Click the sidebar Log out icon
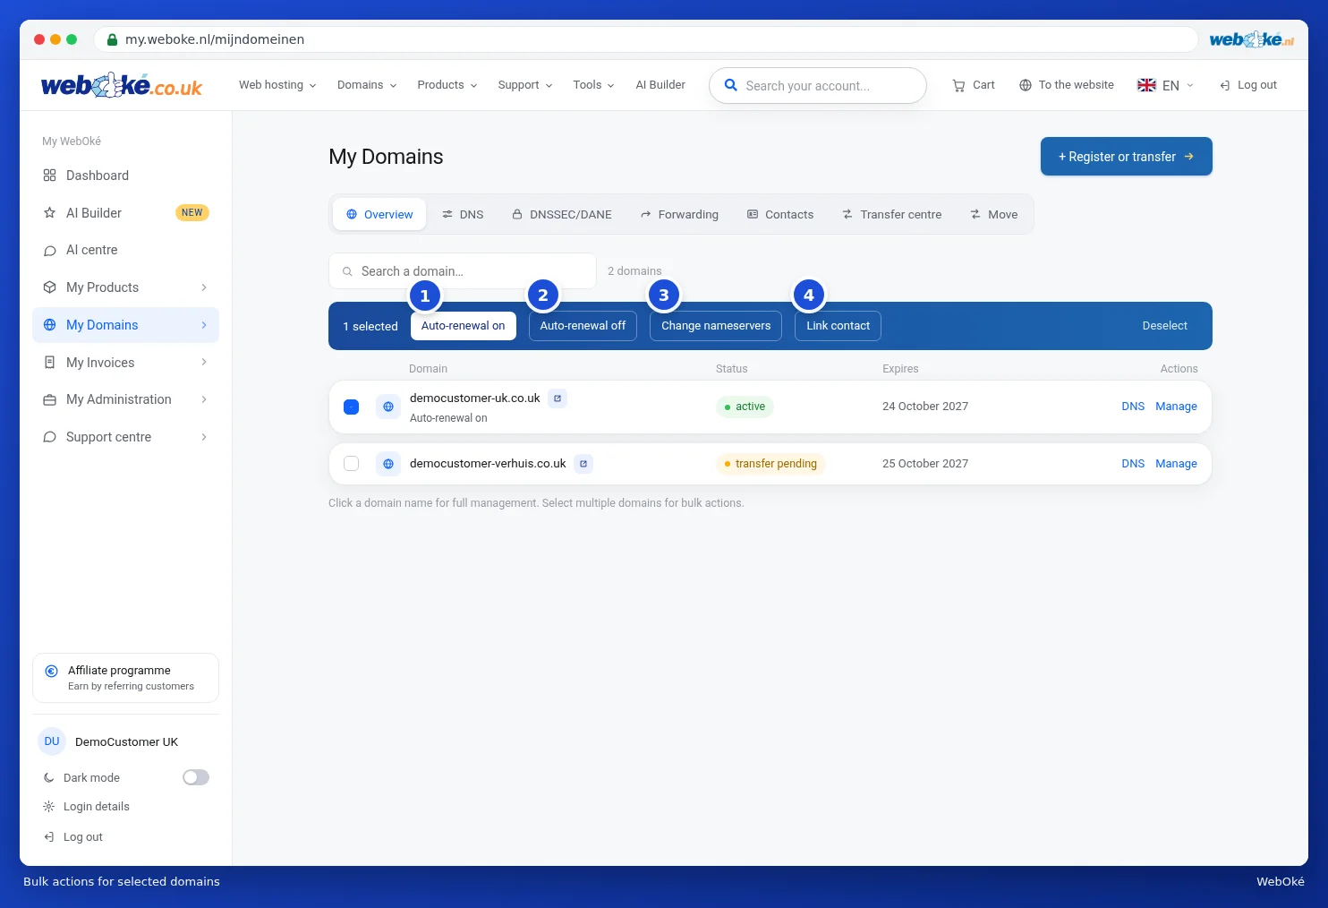The width and height of the screenshot is (1328, 908). coord(49,837)
